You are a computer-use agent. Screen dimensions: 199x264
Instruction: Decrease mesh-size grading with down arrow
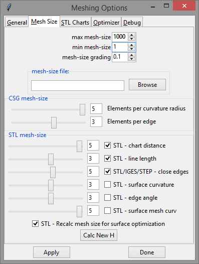pyautogui.click(x=131, y=59)
